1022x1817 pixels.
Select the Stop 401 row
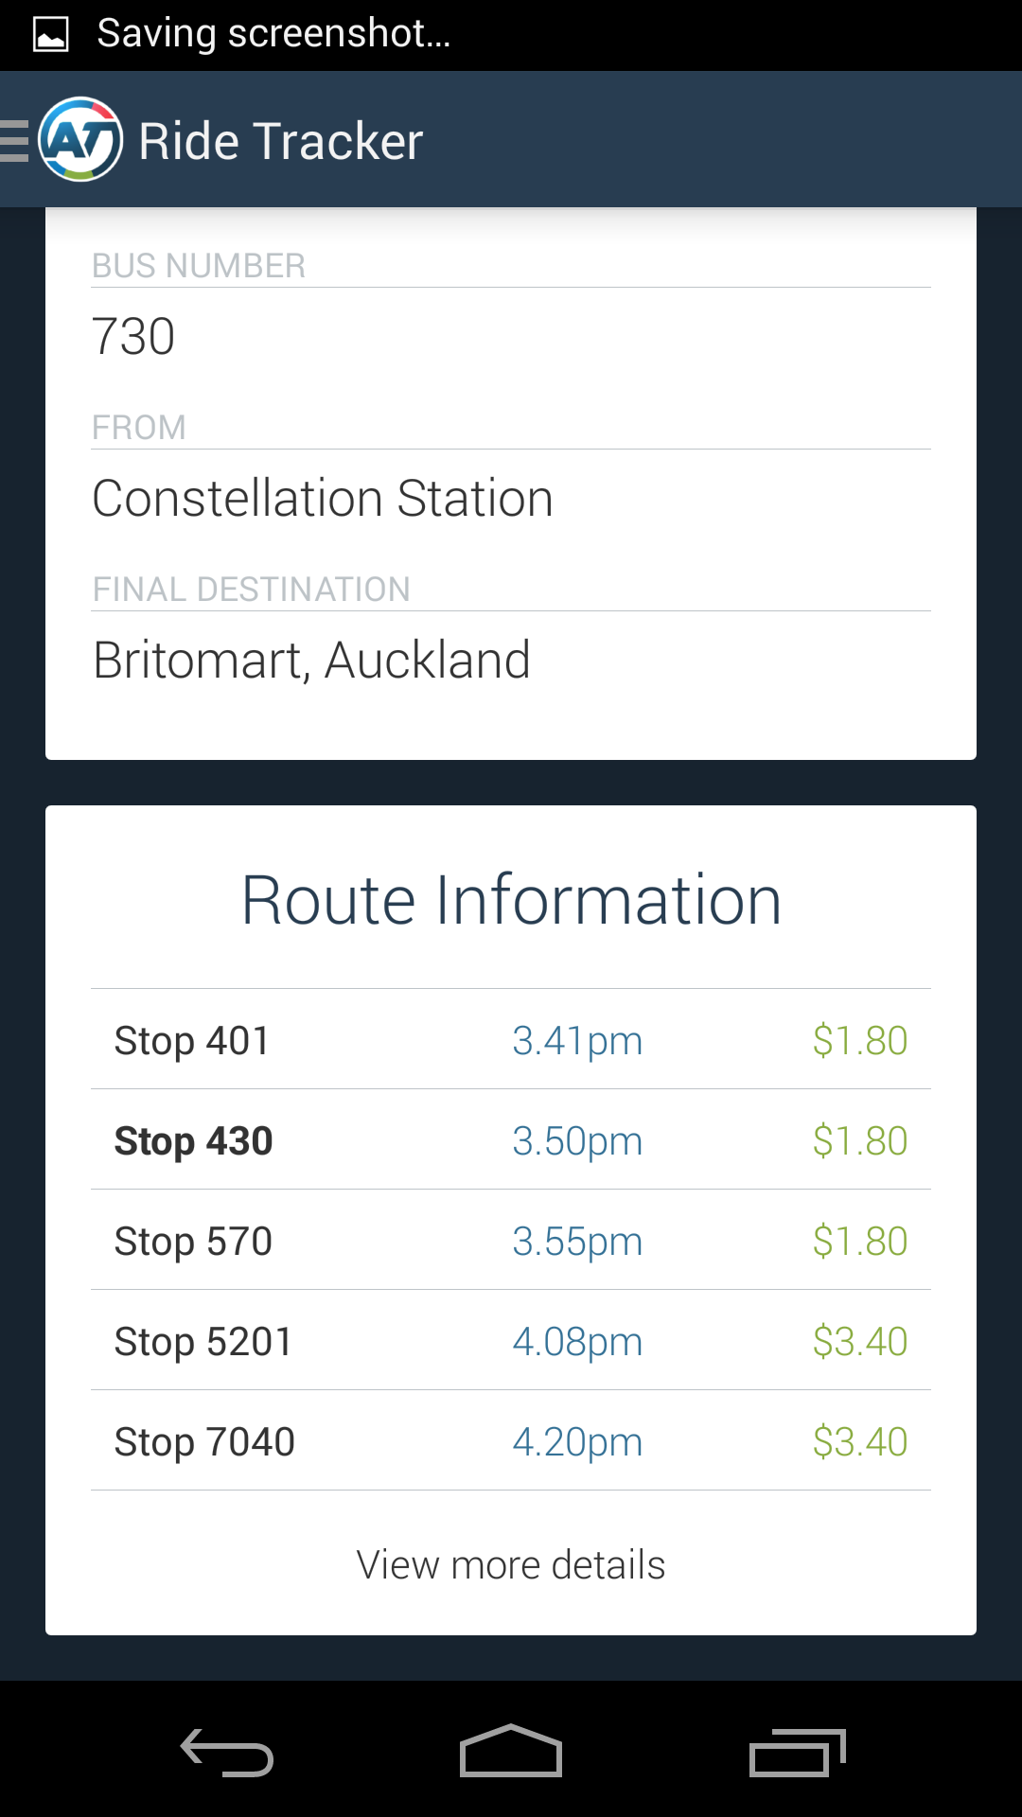pyautogui.click(x=511, y=1039)
